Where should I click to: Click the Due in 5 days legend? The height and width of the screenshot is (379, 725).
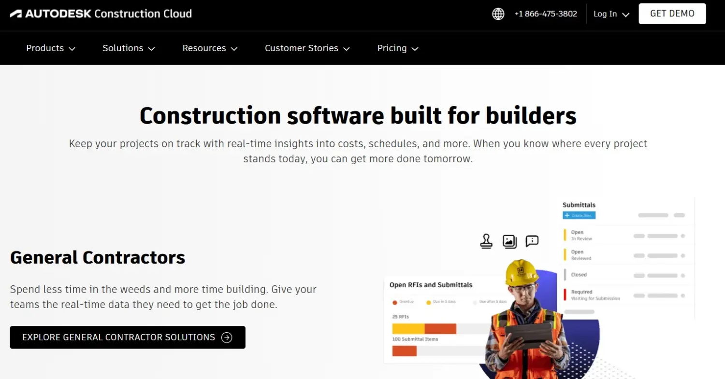[x=441, y=302]
